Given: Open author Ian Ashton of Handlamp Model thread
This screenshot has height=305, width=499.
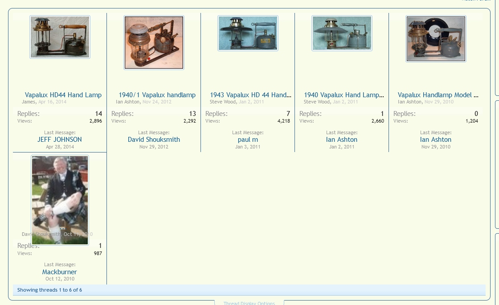Looking at the screenshot, I should click(x=409, y=102).
